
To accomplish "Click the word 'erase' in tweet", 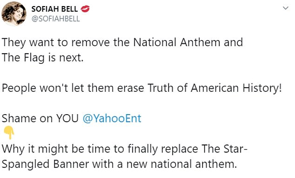I will 131,88.
